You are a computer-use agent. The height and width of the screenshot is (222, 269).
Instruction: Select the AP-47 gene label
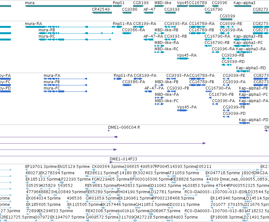click(x=150, y=9)
